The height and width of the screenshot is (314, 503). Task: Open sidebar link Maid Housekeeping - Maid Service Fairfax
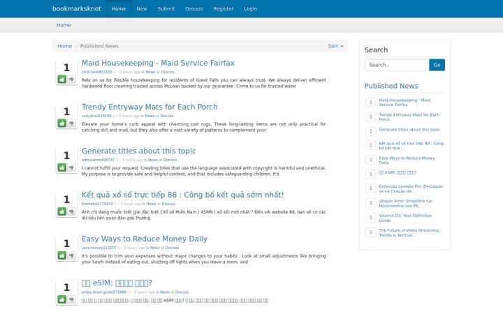[x=404, y=103]
